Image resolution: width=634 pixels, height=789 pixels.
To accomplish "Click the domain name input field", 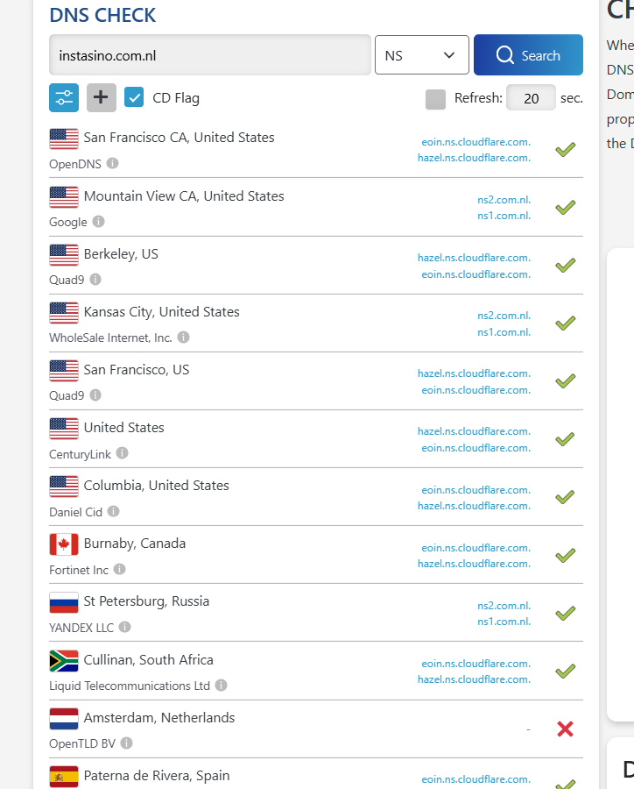I will tap(210, 55).
